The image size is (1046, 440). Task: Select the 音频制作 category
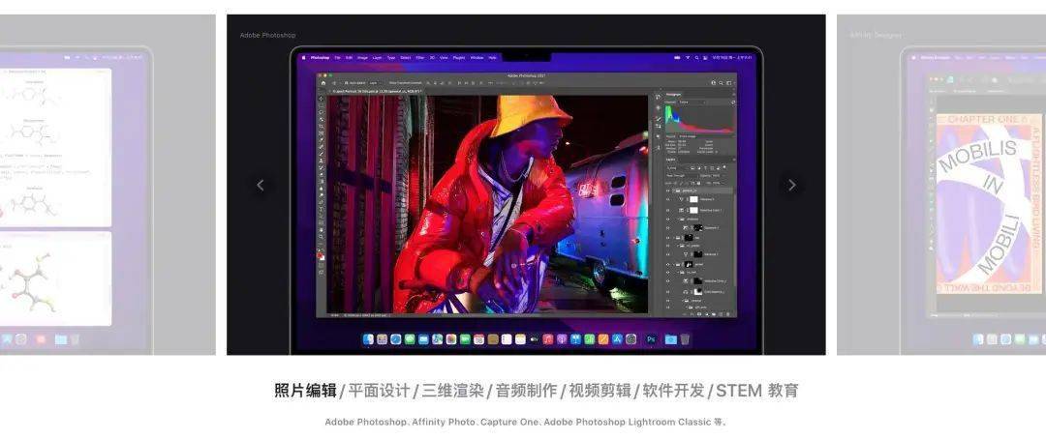pos(526,391)
